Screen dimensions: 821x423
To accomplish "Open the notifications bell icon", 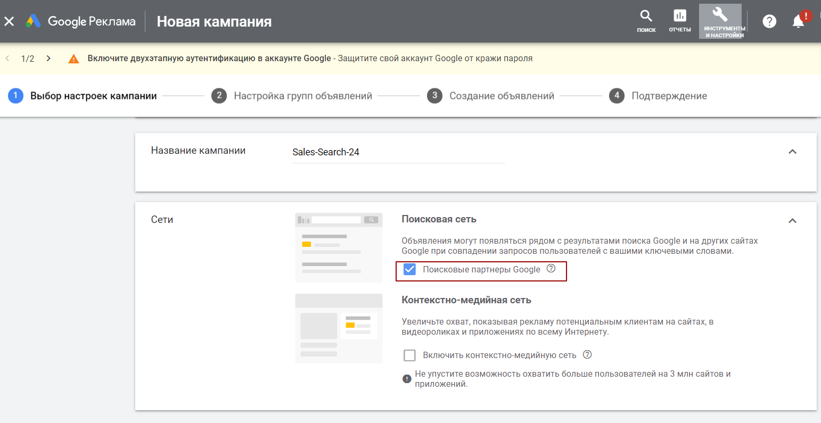I will tap(798, 21).
